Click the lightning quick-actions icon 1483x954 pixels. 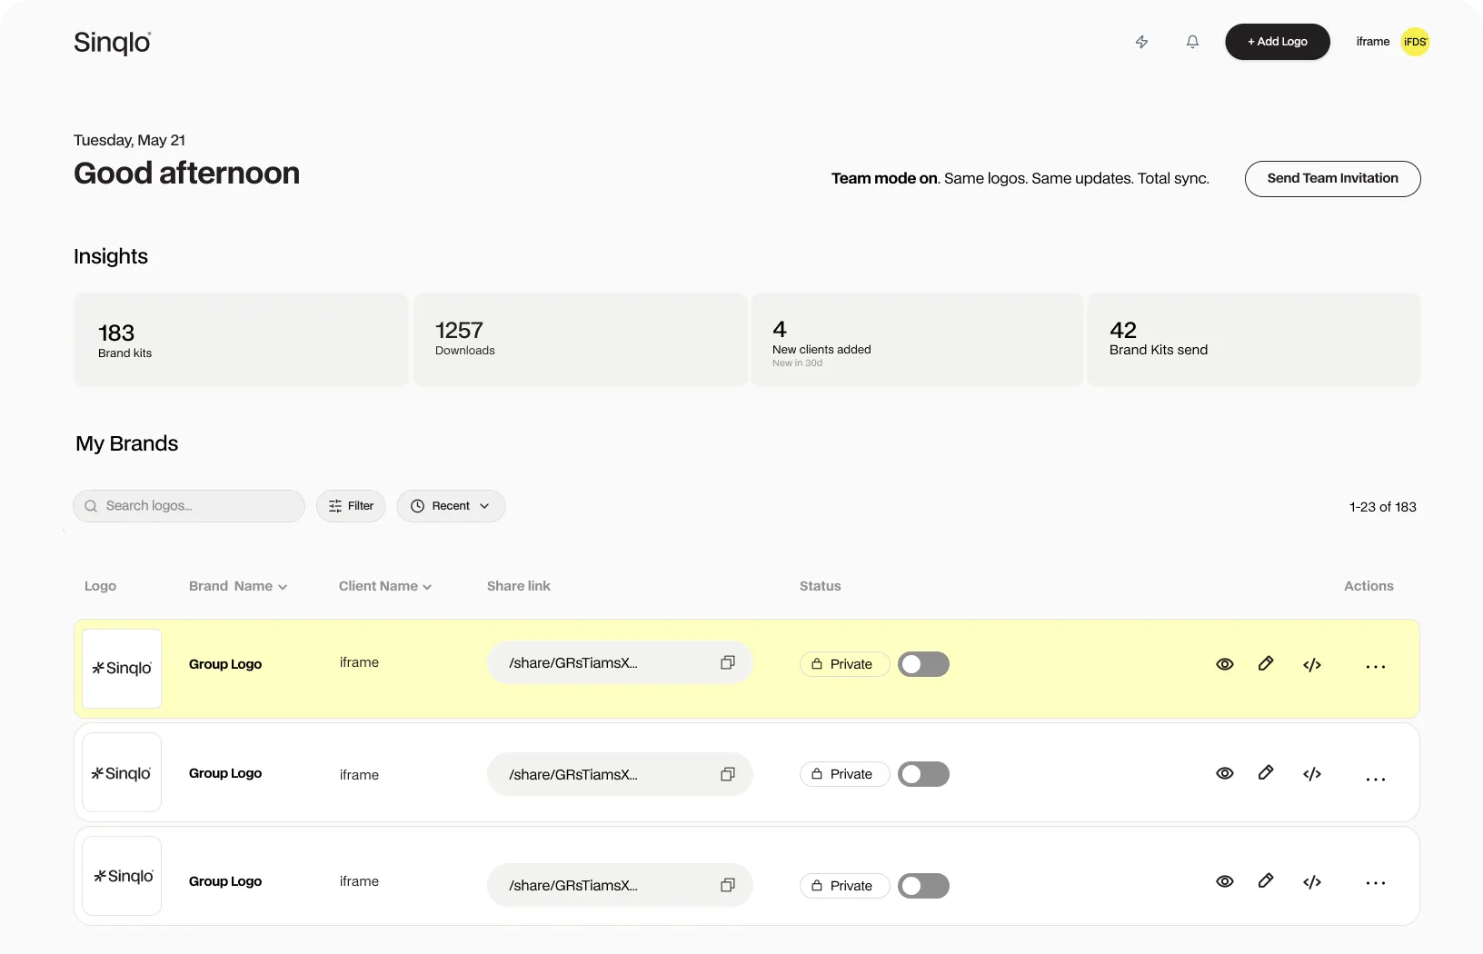pos(1141,42)
